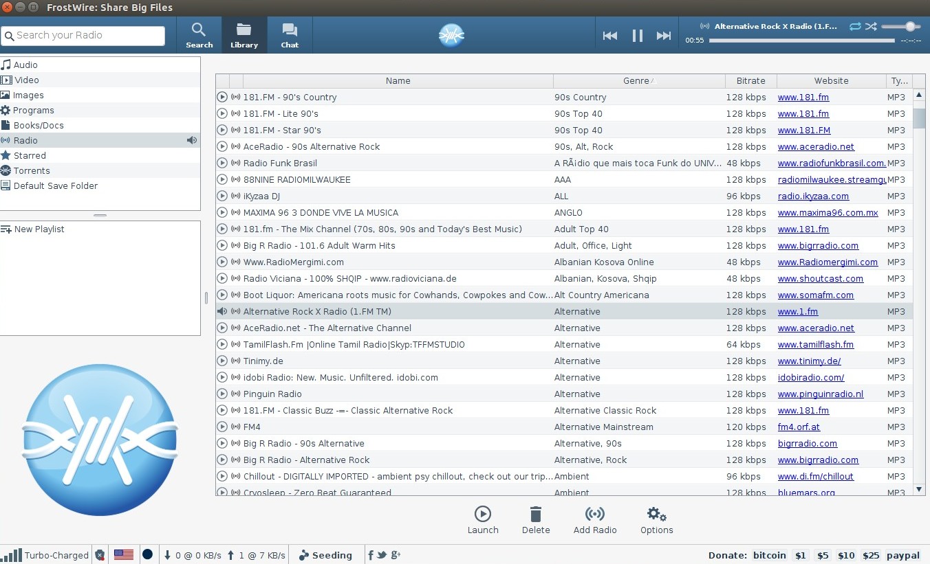The image size is (930, 564).
Task: Open the Twitter icon in status bar
Action: 382,554
